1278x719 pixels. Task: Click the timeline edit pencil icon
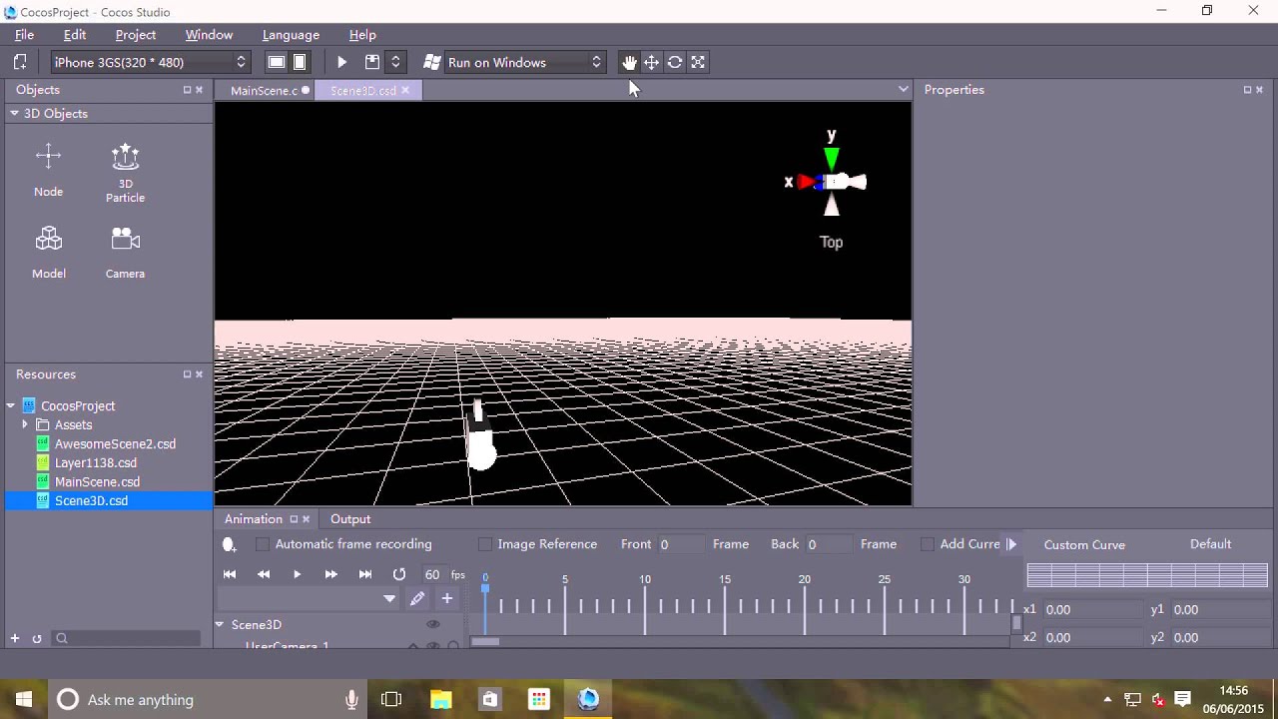pyautogui.click(x=417, y=598)
